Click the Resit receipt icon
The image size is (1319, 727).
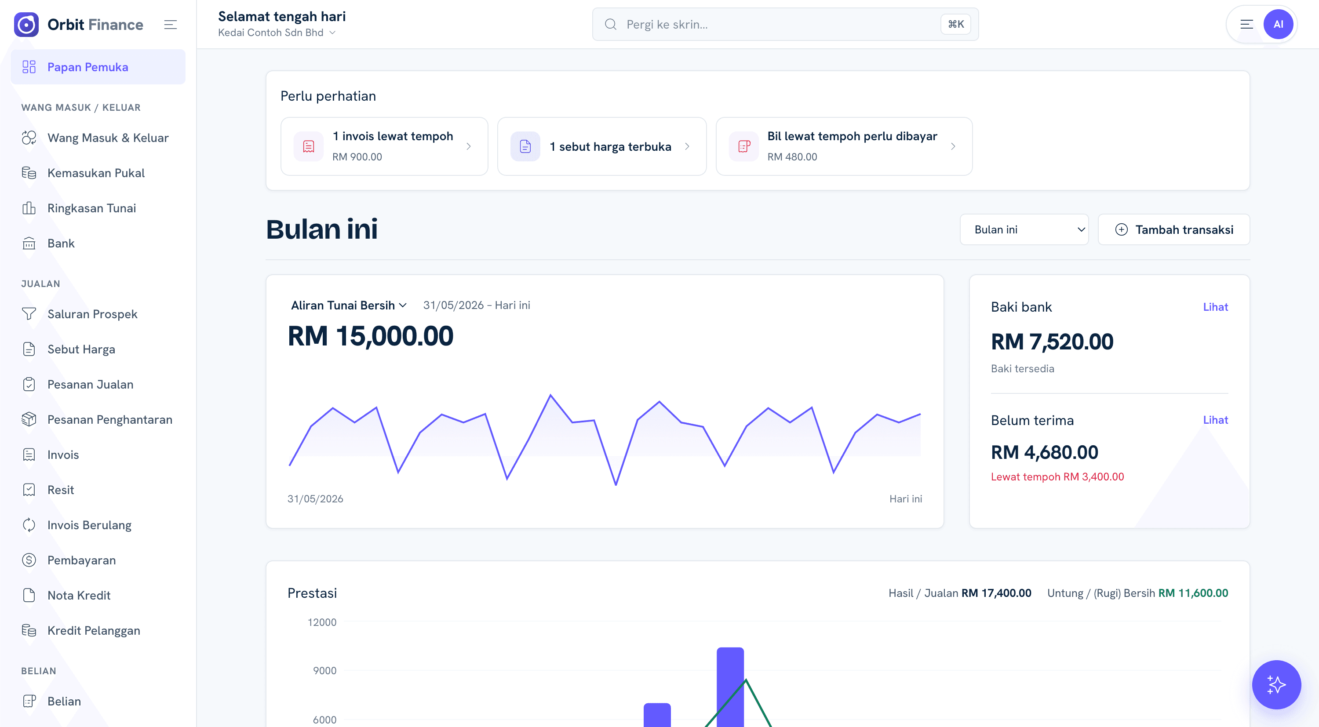(x=29, y=491)
